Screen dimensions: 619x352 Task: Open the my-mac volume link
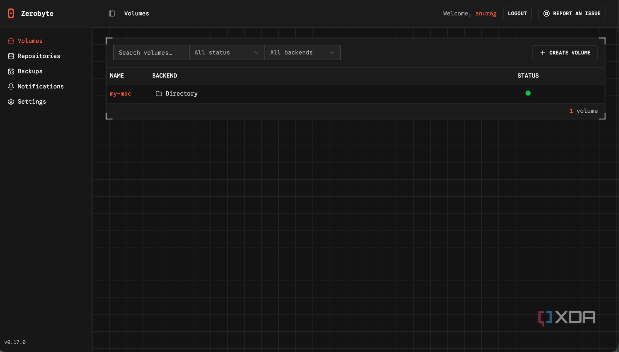(x=120, y=93)
